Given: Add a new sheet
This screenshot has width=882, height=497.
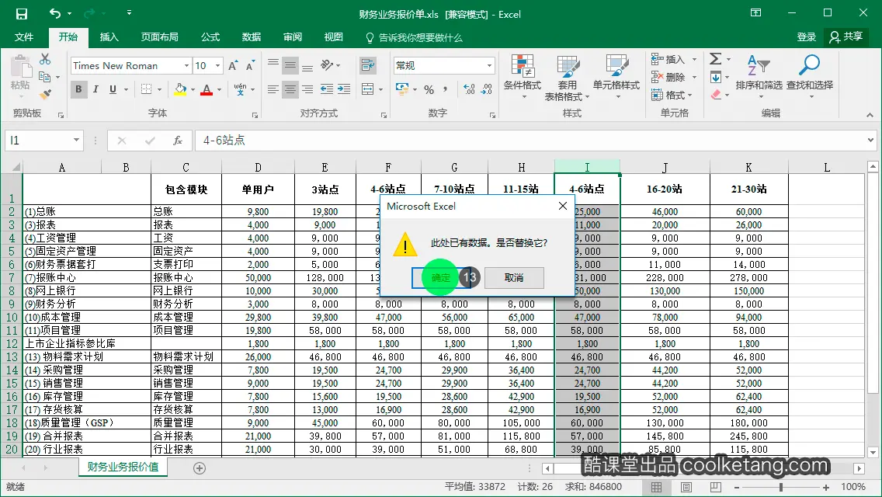Looking at the screenshot, I should (199, 468).
